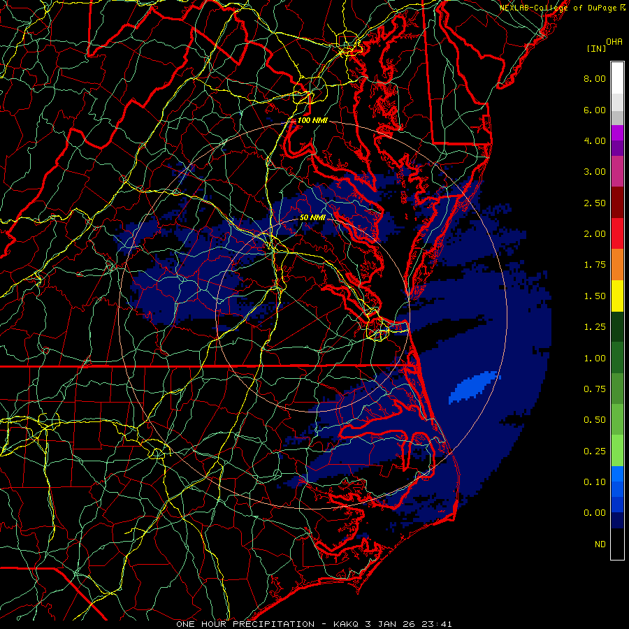Pick the medium green swatch beside 0.75
The height and width of the screenshot is (629, 629).
click(x=617, y=389)
